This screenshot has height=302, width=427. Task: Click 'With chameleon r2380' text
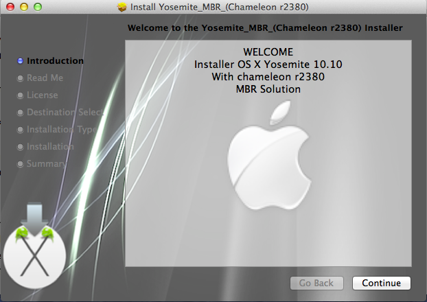(x=268, y=76)
